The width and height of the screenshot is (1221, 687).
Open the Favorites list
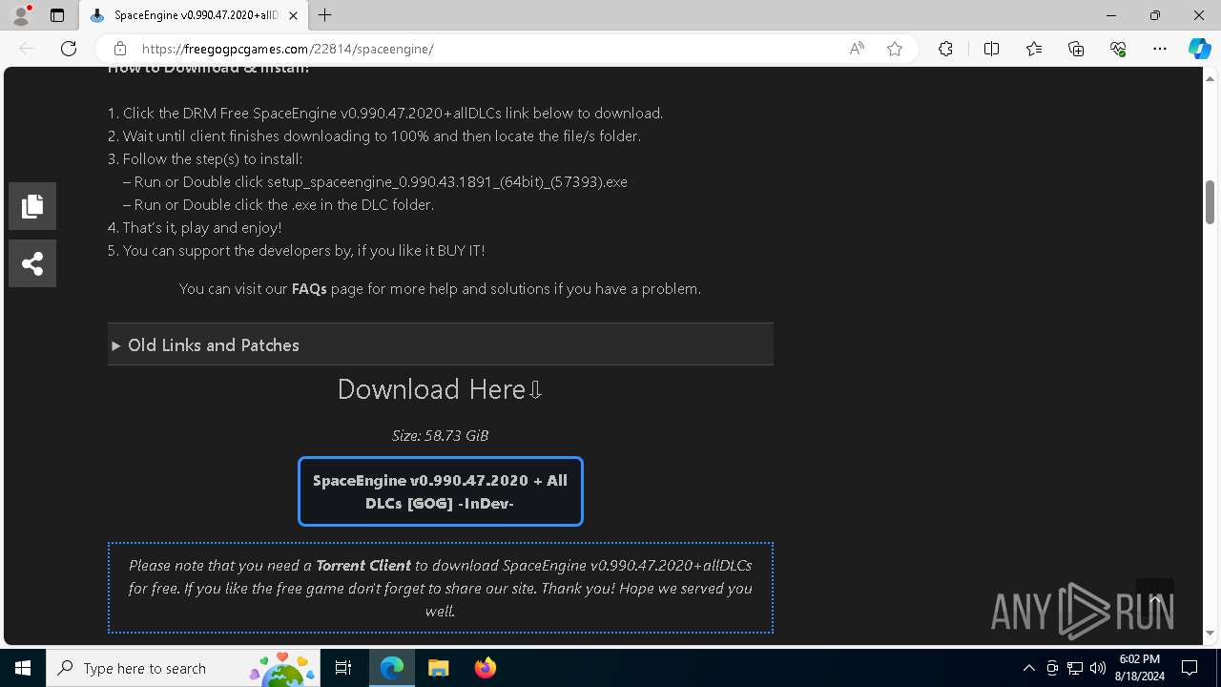[1034, 49]
